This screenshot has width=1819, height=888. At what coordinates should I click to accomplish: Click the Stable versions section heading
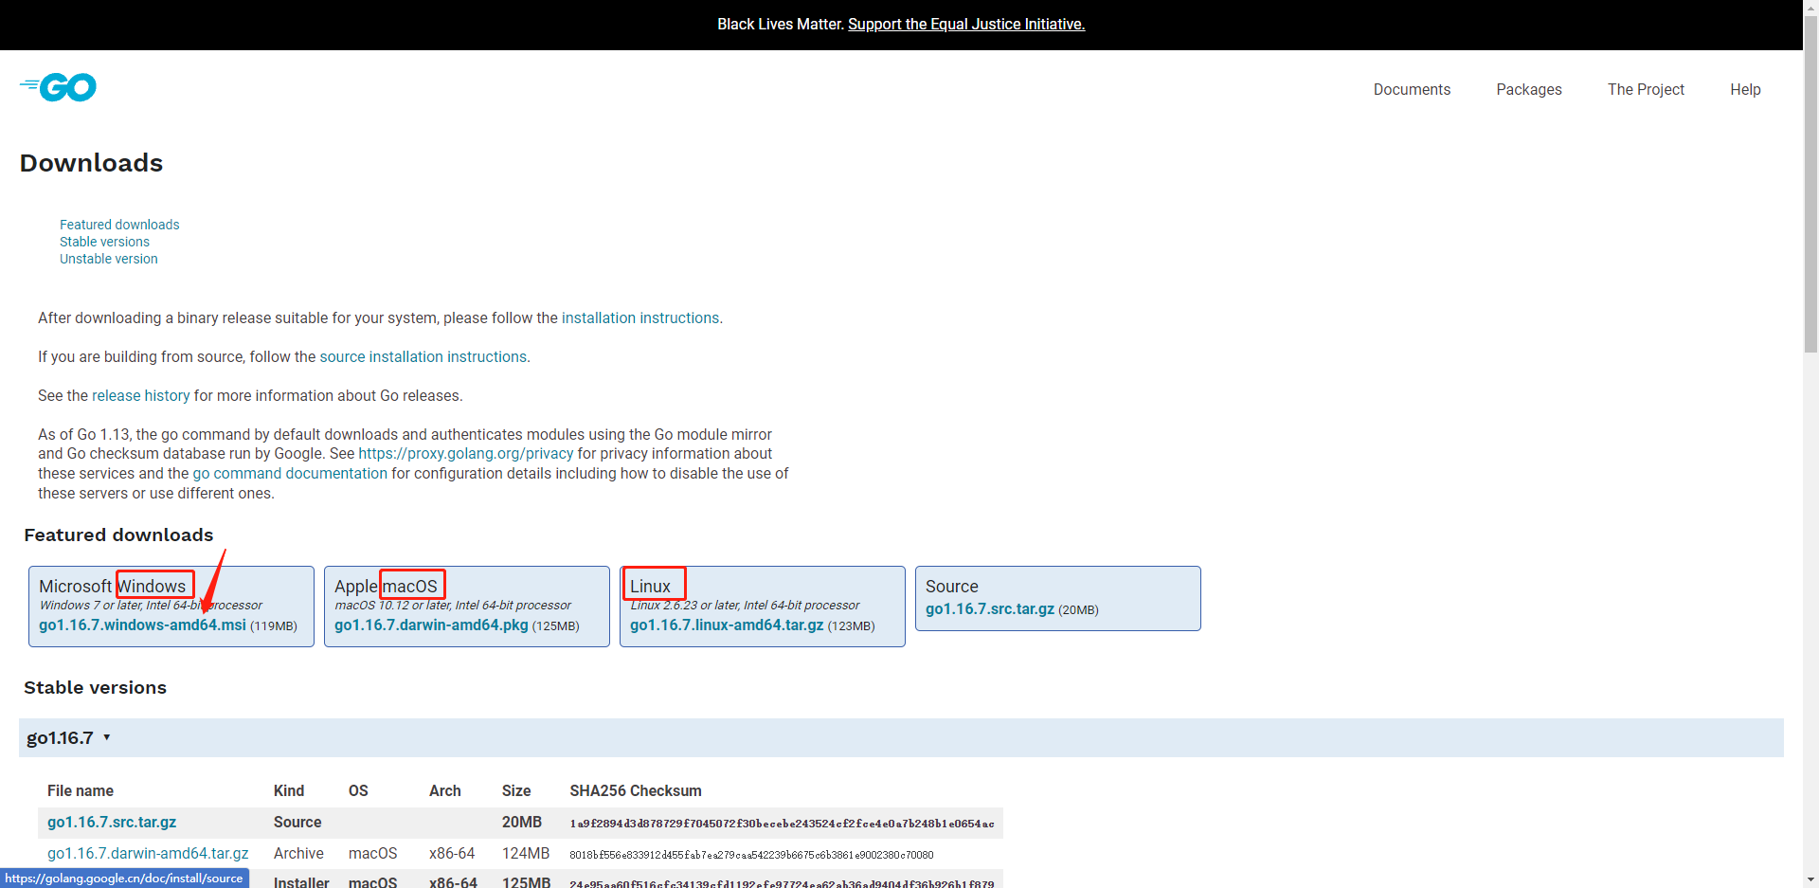(x=95, y=687)
